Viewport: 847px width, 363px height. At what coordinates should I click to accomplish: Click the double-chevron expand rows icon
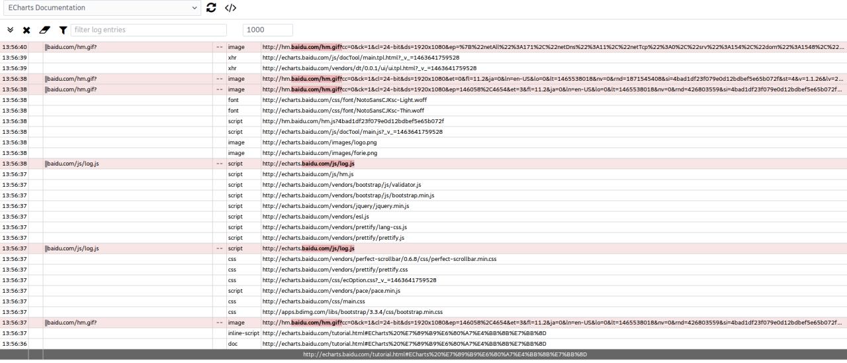coord(10,30)
